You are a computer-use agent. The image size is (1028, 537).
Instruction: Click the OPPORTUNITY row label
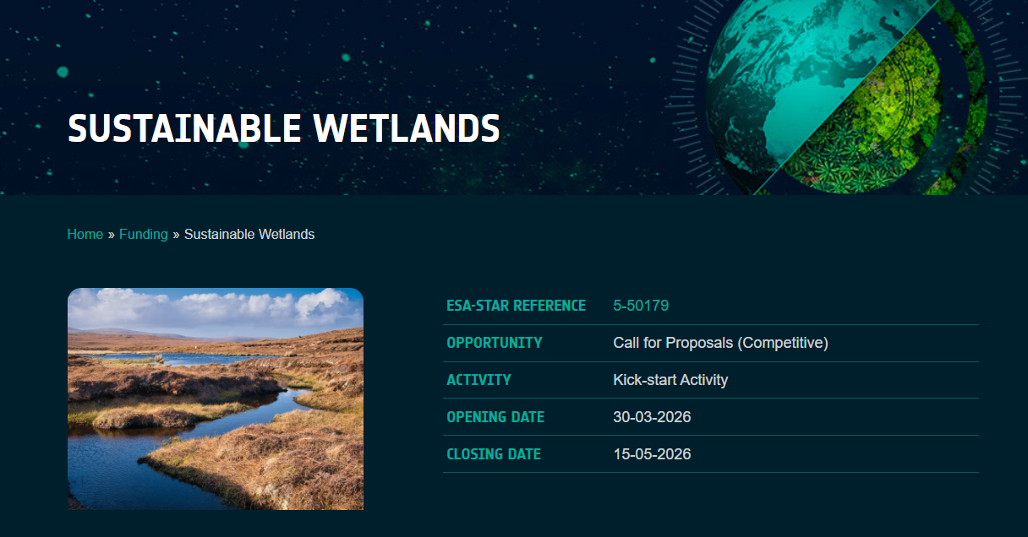coord(494,343)
